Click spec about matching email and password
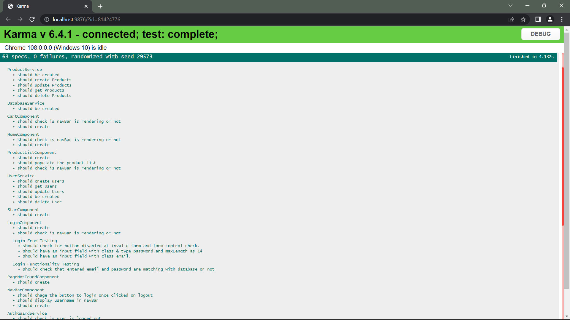 118,269
